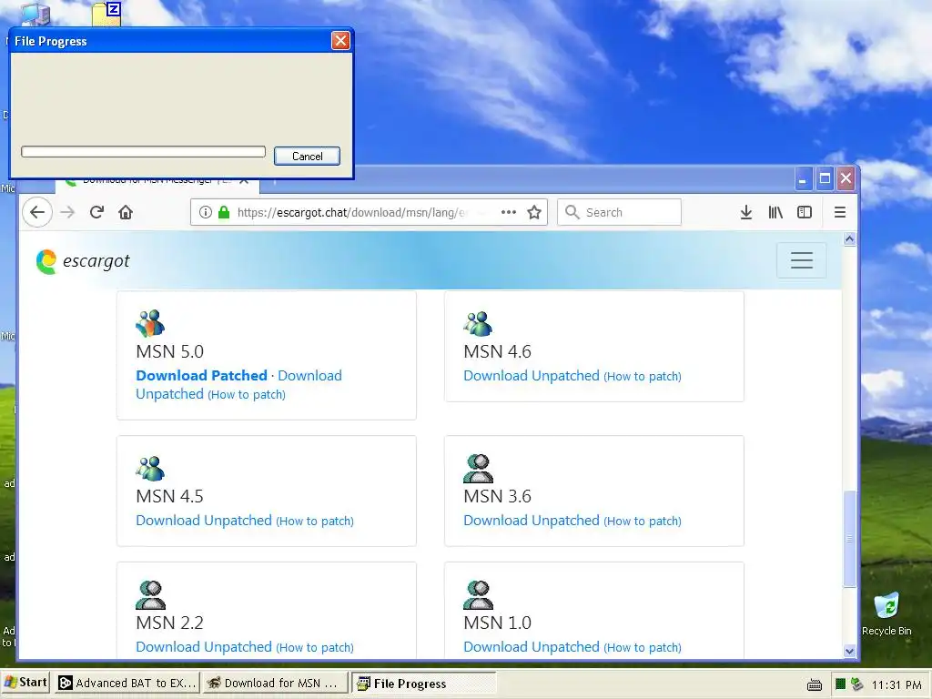Screen dimensions: 932x699
Task: Click the escargot logo
Action: (83, 261)
